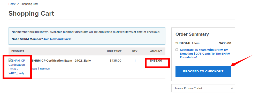260x97 pixels.
Task: Click the SUBTOTAL 1 item label
Action: 187,43
